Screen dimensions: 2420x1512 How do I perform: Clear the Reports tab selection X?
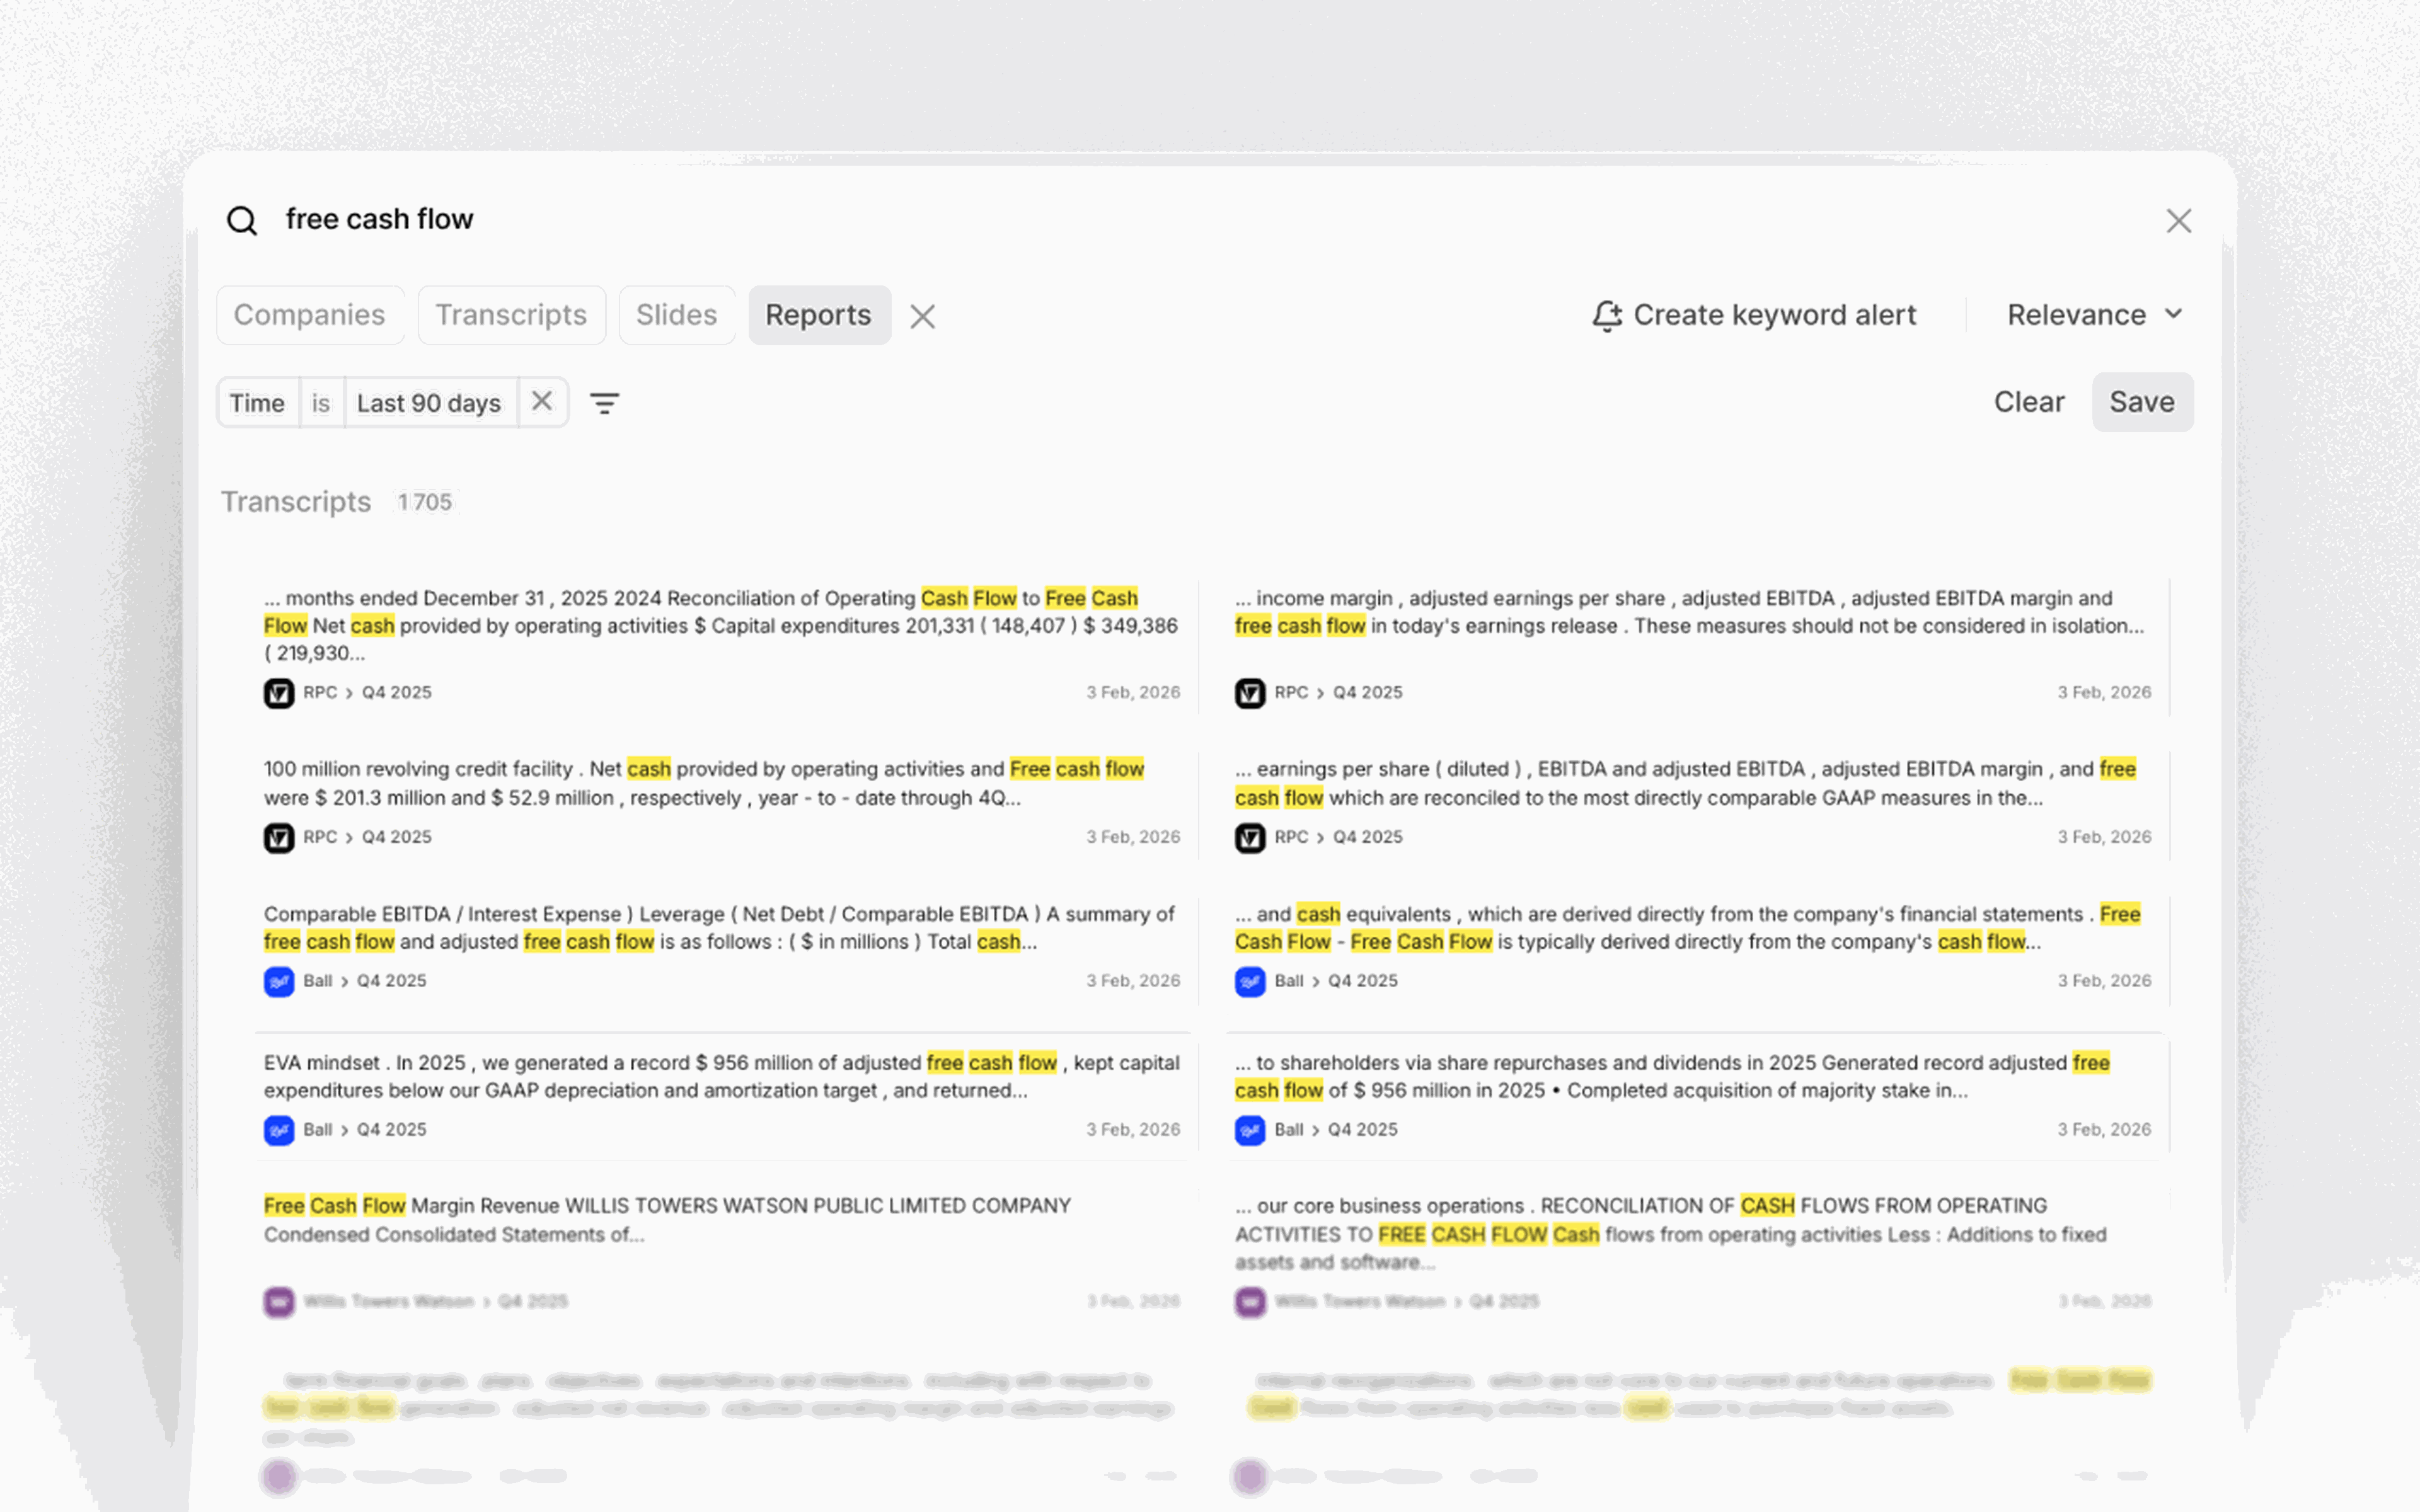click(x=922, y=317)
